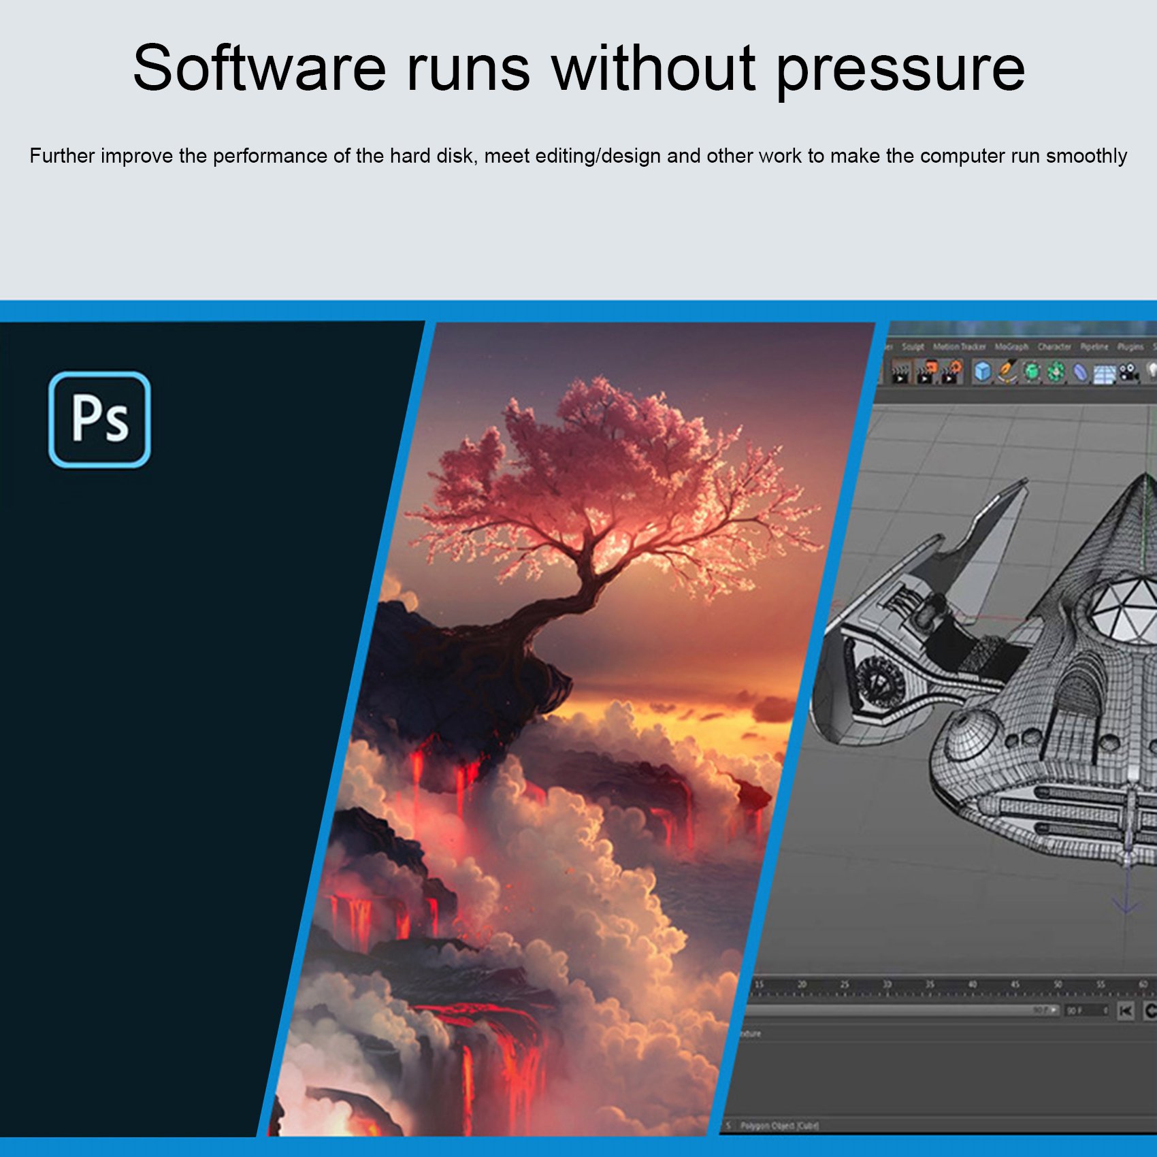The height and width of the screenshot is (1157, 1157).
Task: Click Go to Start playback button
Action: (1126, 1011)
